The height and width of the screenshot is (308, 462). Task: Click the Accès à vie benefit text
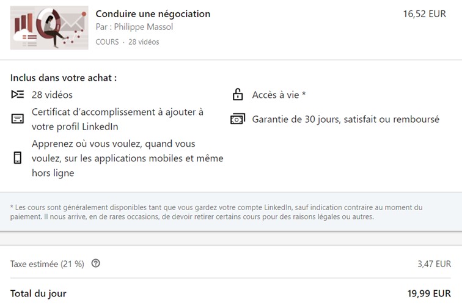[x=279, y=95]
